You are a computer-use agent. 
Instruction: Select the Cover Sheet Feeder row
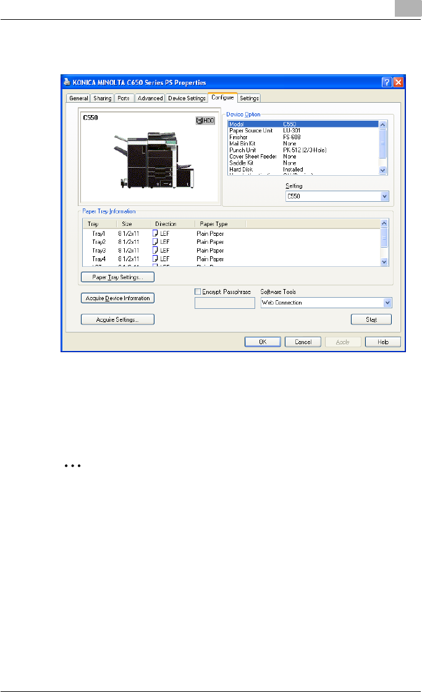[303, 157]
